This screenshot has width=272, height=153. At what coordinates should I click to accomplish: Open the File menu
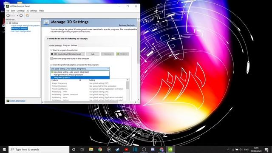[7, 11]
